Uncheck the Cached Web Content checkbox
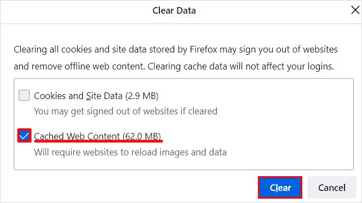This screenshot has width=362, height=203. [x=24, y=136]
